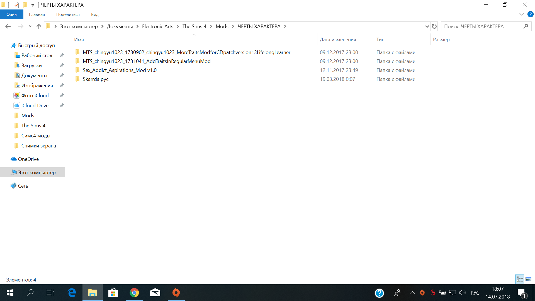Refresh the ЧЕРТЫ ХАРАКТЕРА folder view

coord(434,26)
